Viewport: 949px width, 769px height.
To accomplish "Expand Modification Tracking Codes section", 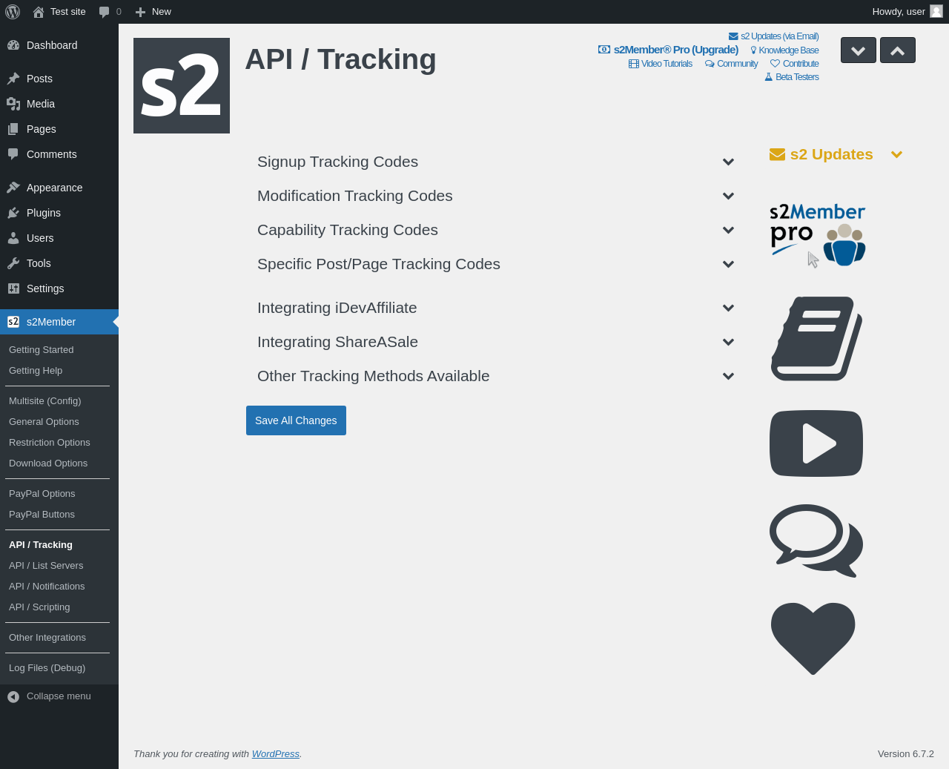I will (495, 196).
